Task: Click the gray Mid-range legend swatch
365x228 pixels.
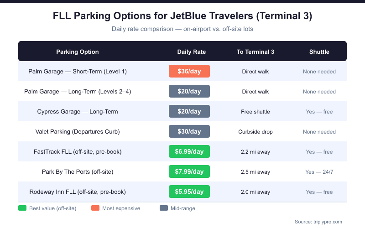Action: click(x=164, y=208)
